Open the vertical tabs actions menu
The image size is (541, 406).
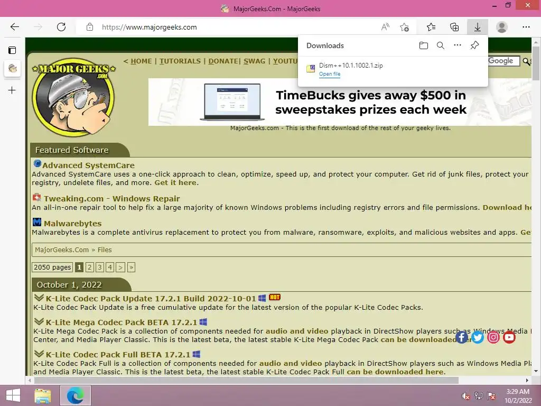12,50
